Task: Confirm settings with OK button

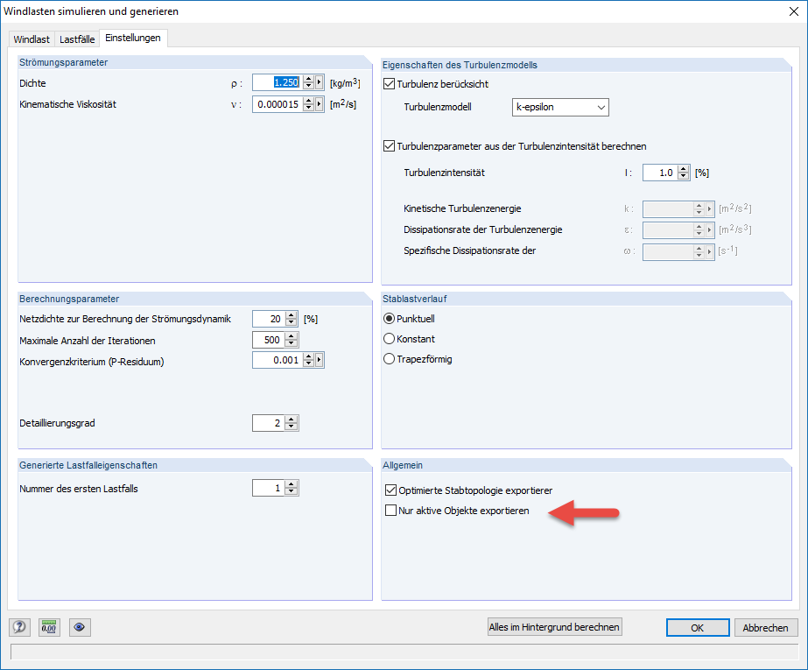Action: coord(697,627)
